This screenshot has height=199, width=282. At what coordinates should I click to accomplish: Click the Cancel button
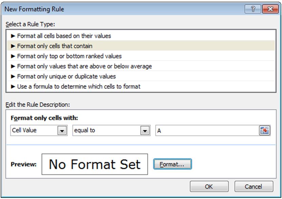254,186
